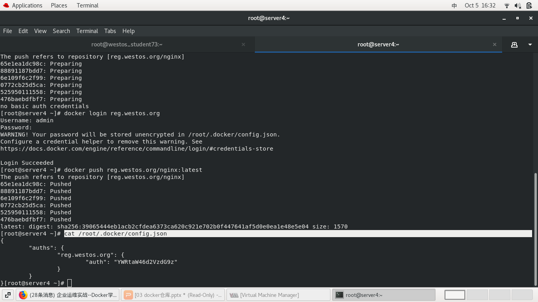The image size is (538, 302).
Task: Switch to root@westos_student73 tab
Action: (x=127, y=44)
